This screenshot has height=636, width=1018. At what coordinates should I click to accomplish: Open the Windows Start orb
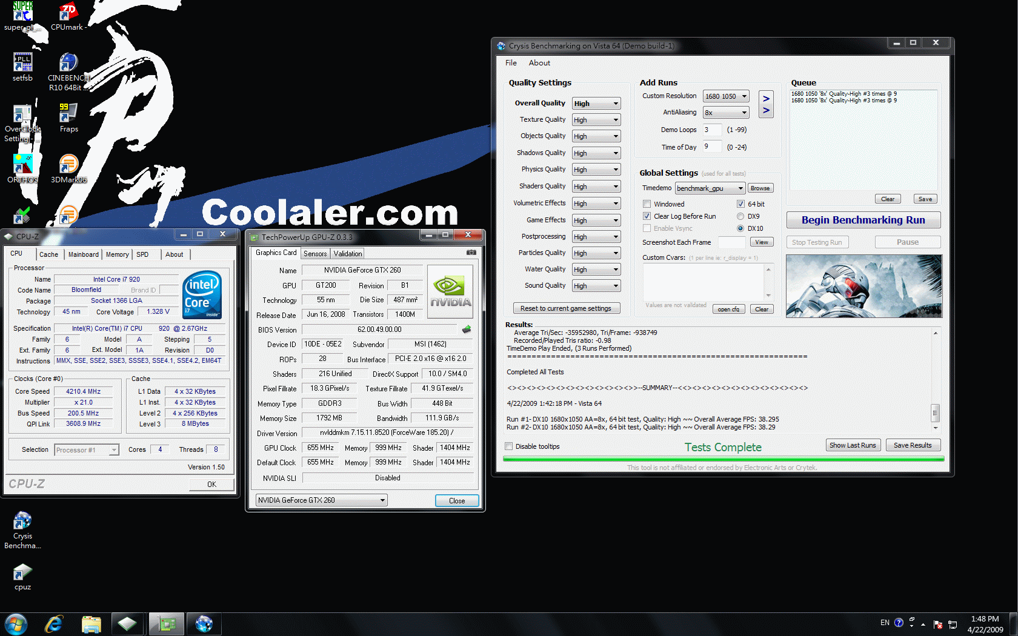click(16, 624)
